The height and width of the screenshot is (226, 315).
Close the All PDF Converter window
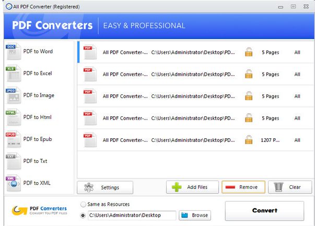pyautogui.click(x=306, y=6)
